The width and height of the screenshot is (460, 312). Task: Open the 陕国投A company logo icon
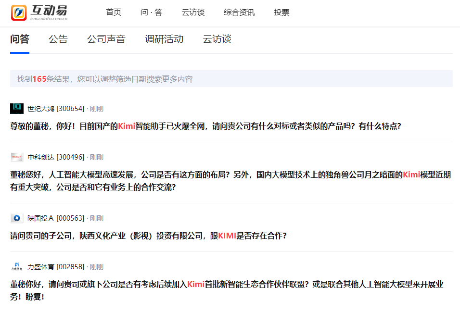point(17,218)
